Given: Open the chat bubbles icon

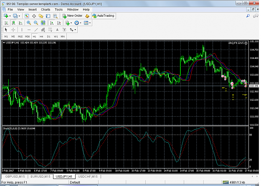Looking at the screenshot, I should pyautogui.click(x=256, y=16).
